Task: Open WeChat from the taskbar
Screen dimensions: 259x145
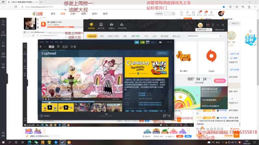Action: (x=36, y=142)
